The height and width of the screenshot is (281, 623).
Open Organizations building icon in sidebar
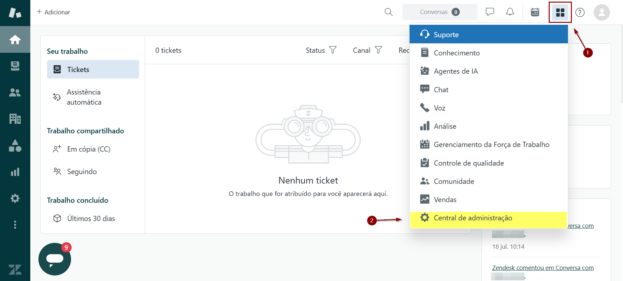pos(15,119)
